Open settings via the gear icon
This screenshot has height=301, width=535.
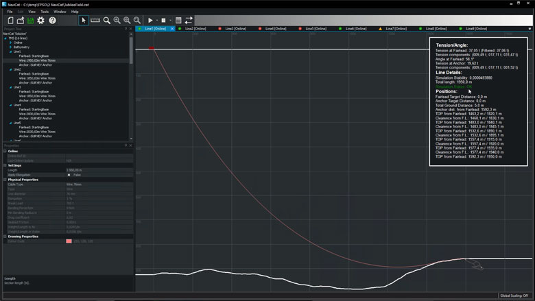(x=41, y=21)
